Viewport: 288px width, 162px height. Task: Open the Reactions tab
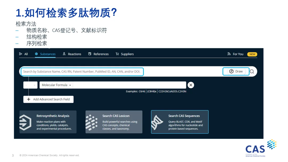coord(72,54)
